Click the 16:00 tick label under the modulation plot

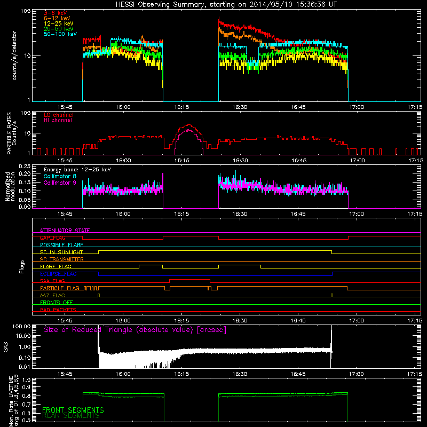(x=123, y=214)
